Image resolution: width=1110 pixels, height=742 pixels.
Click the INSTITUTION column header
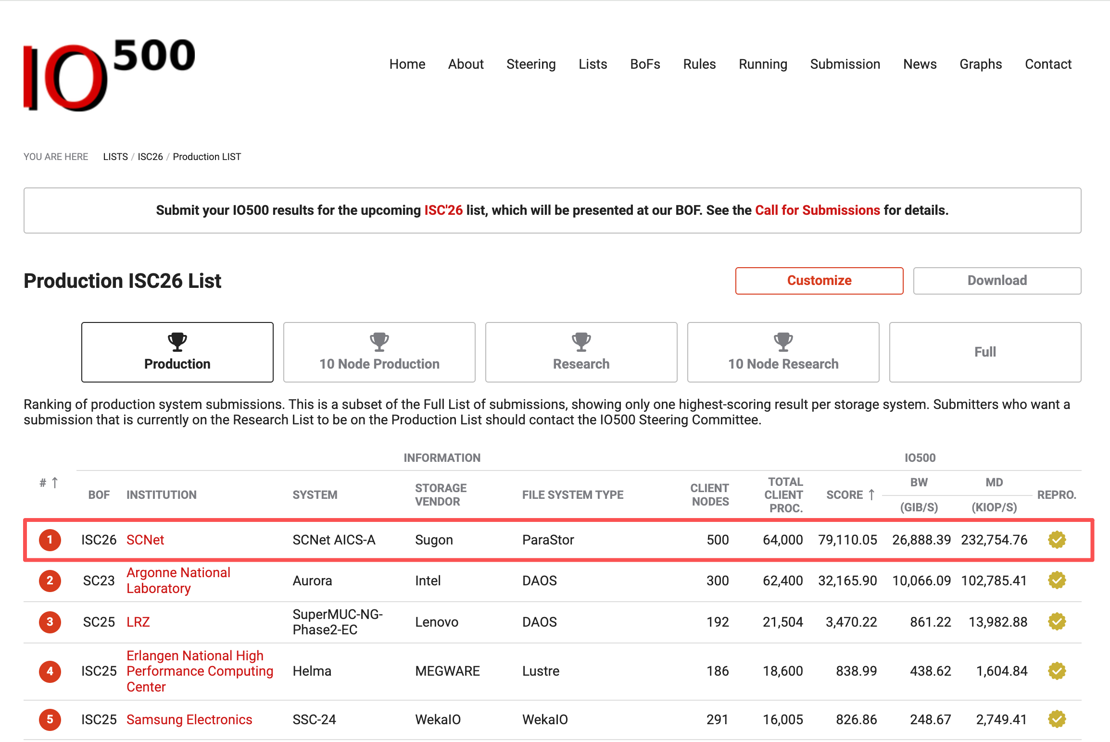tap(162, 495)
